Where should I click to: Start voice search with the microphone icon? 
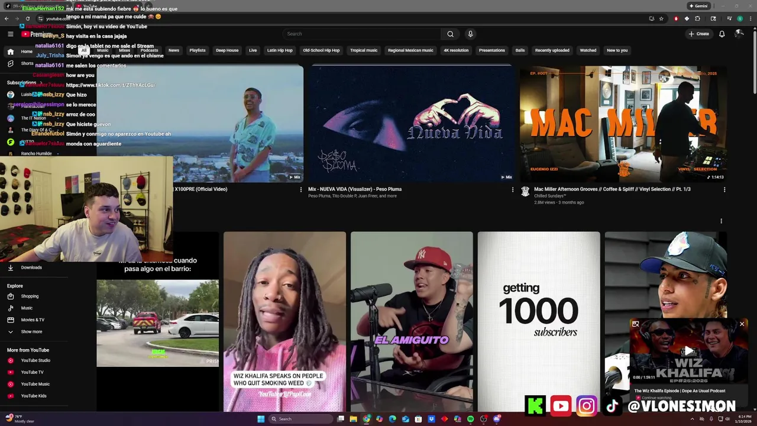(470, 34)
